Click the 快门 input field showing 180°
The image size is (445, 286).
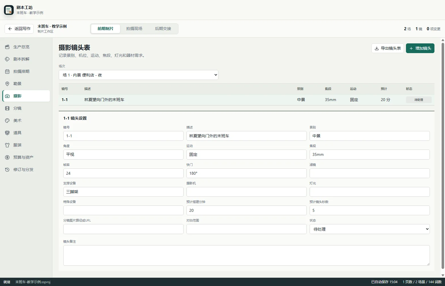[247, 173]
